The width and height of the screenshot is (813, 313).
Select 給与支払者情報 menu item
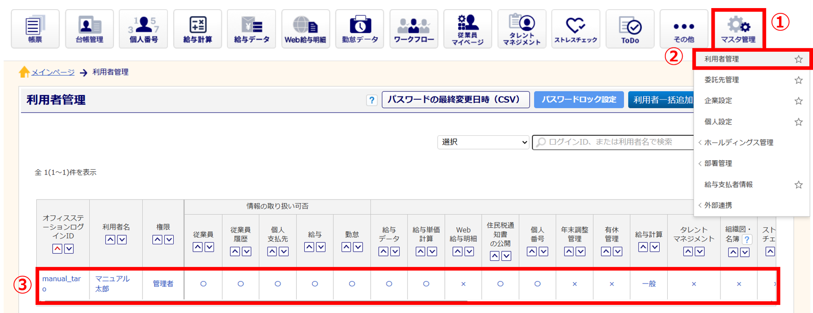pos(728,185)
